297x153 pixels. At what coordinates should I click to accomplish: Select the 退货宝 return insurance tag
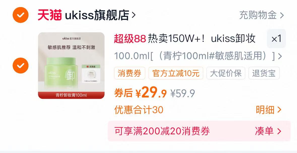click(x=264, y=73)
